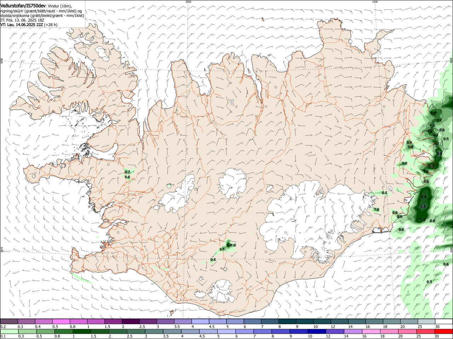Select the light pink 16 swatch in the lower legend row
Screen dimensions: 453x339
tap(372, 332)
